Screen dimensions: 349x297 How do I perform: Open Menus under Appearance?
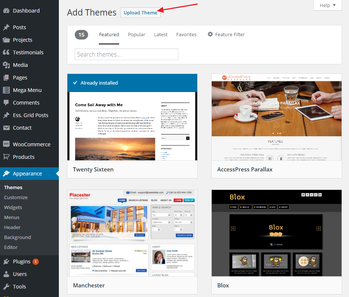coord(11,218)
